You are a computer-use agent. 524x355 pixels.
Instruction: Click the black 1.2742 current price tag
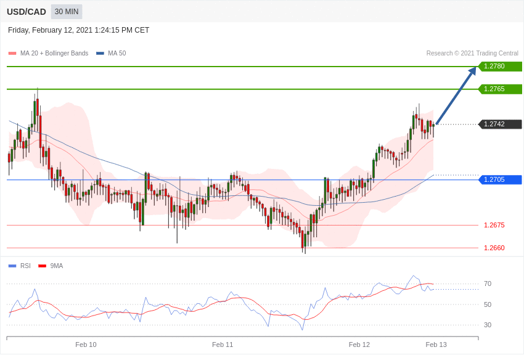[x=501, y=124]
